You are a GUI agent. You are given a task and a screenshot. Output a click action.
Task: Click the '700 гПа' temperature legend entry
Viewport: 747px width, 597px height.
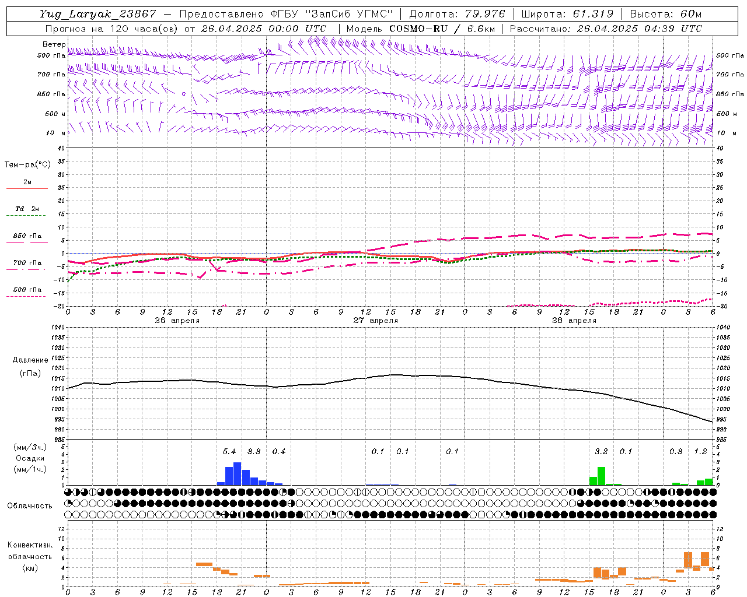coord(27,262)
